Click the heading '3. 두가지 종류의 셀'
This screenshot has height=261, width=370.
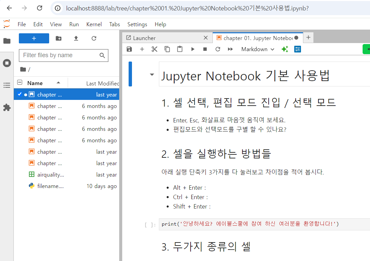206,247
